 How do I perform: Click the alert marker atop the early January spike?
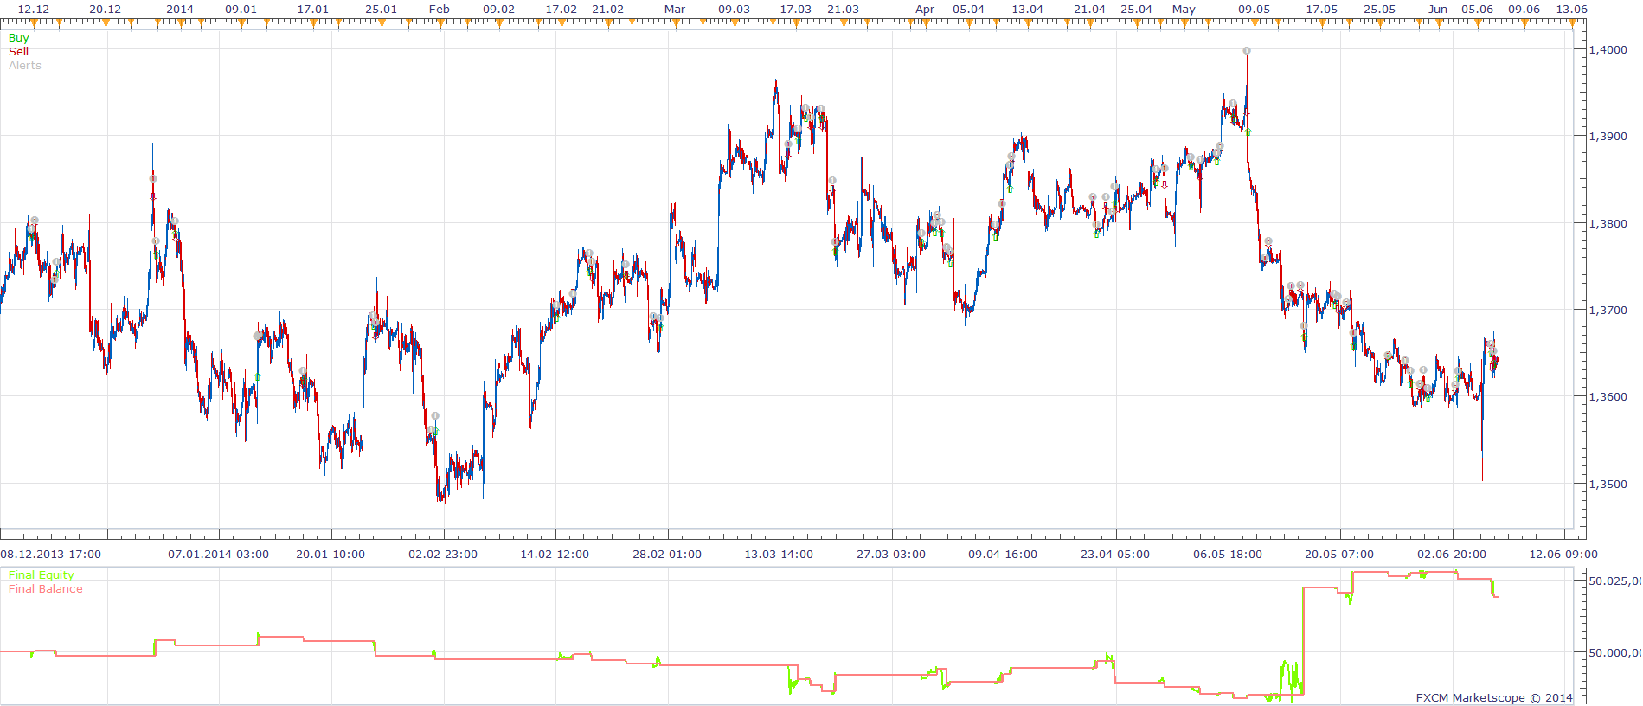(153, 179)
